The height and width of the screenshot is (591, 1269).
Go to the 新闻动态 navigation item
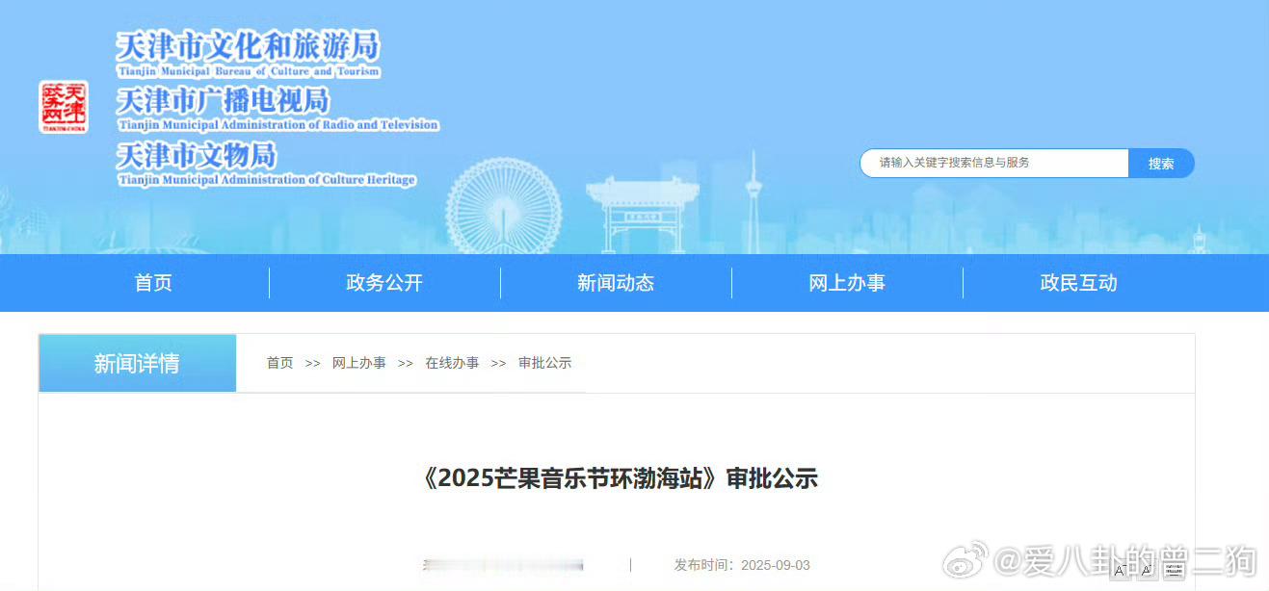click(616, 283)
